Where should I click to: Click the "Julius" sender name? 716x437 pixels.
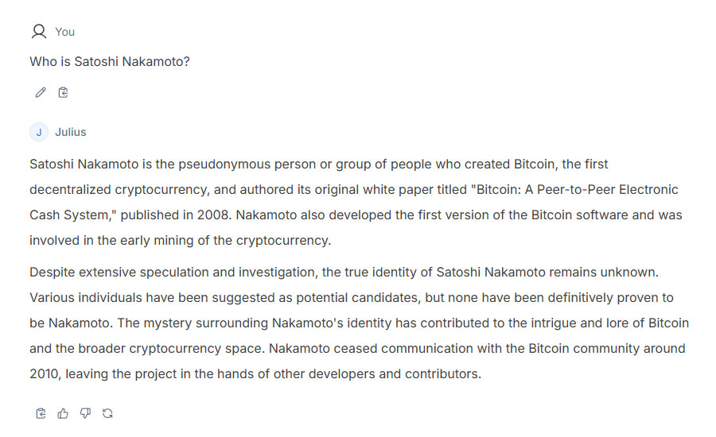point(71,132)
